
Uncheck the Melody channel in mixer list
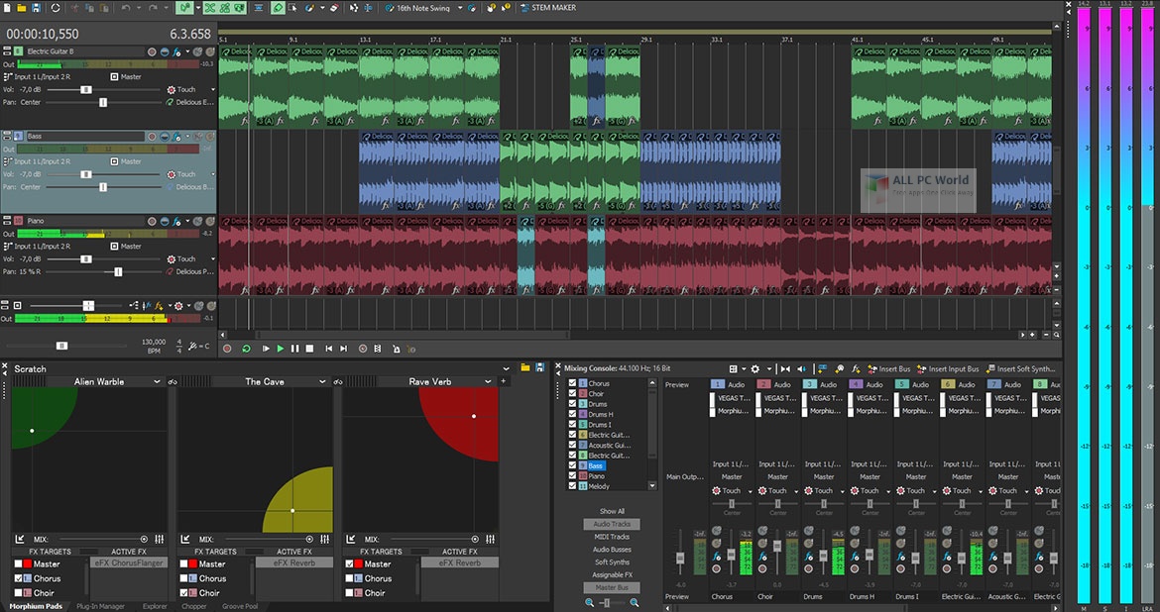[572, 486]
